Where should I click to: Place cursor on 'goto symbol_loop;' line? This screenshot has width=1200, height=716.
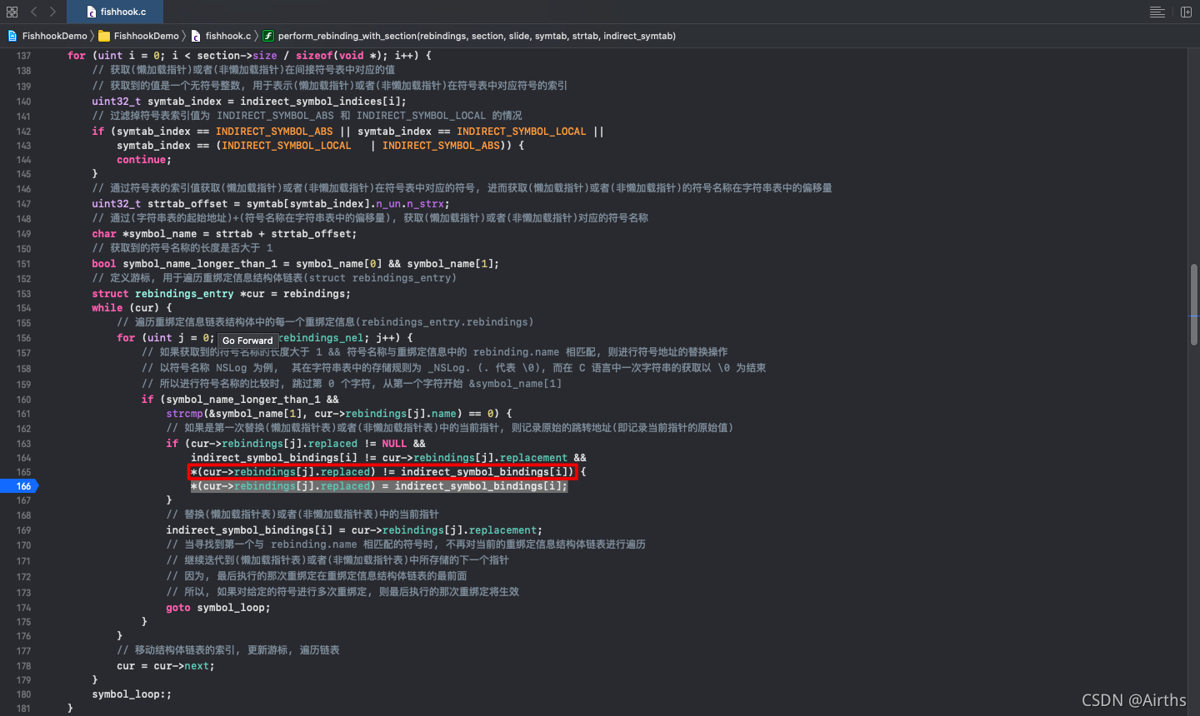(218, 608)
